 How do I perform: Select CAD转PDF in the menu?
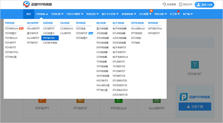(49, 29)
